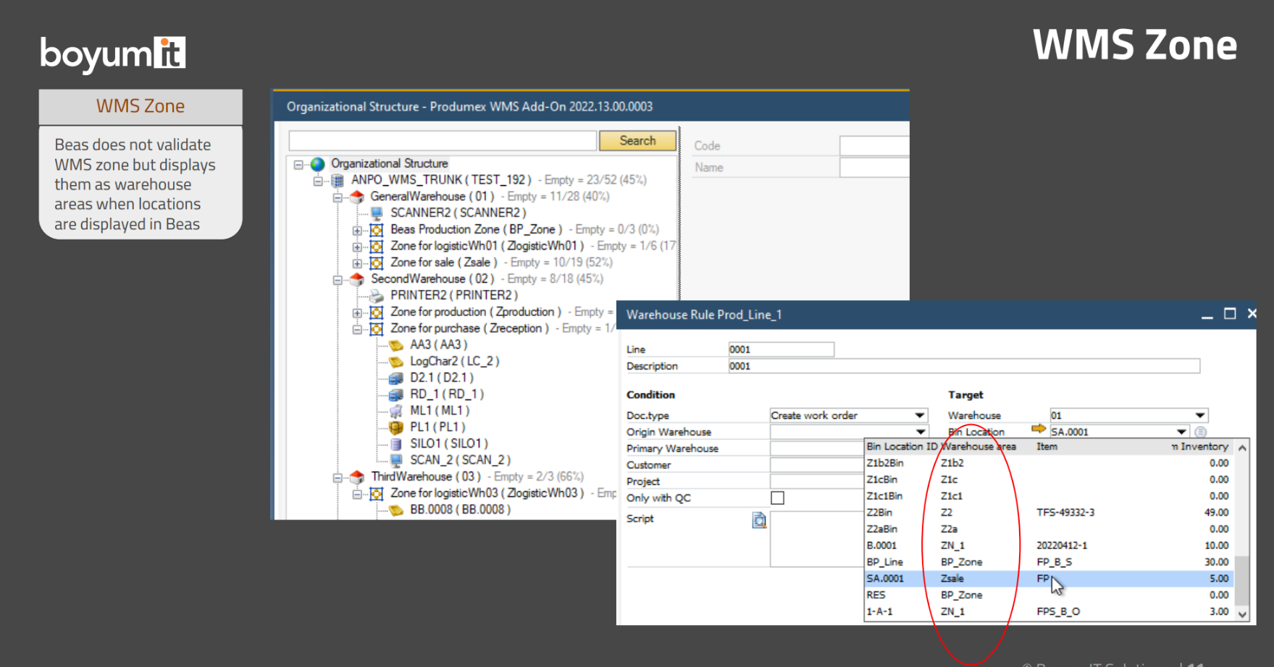1274x667 pixels.
Task: Collapse the GeneralWarehouse (01) node
Action: click(338, 197)
